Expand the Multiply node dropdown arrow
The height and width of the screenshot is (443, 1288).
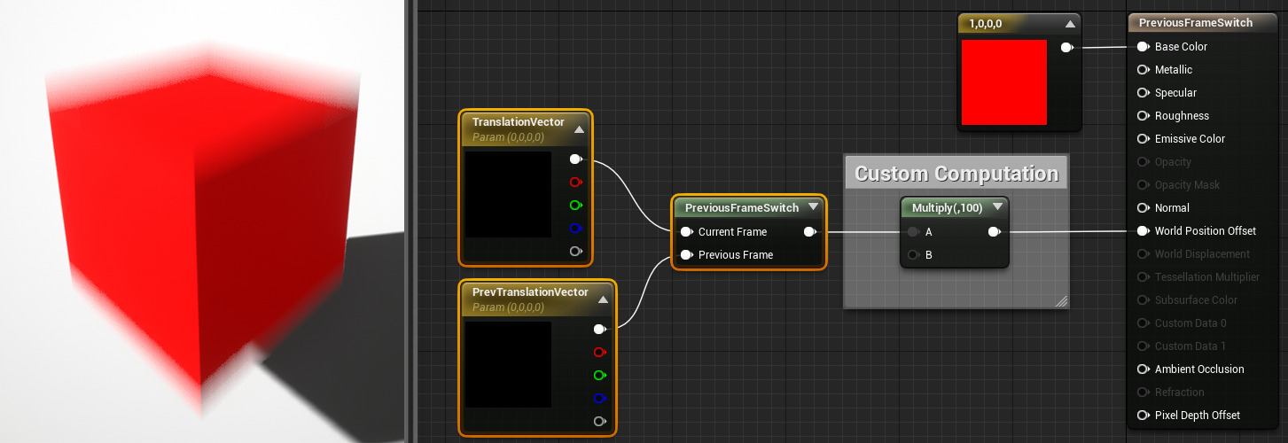(997, 208)
